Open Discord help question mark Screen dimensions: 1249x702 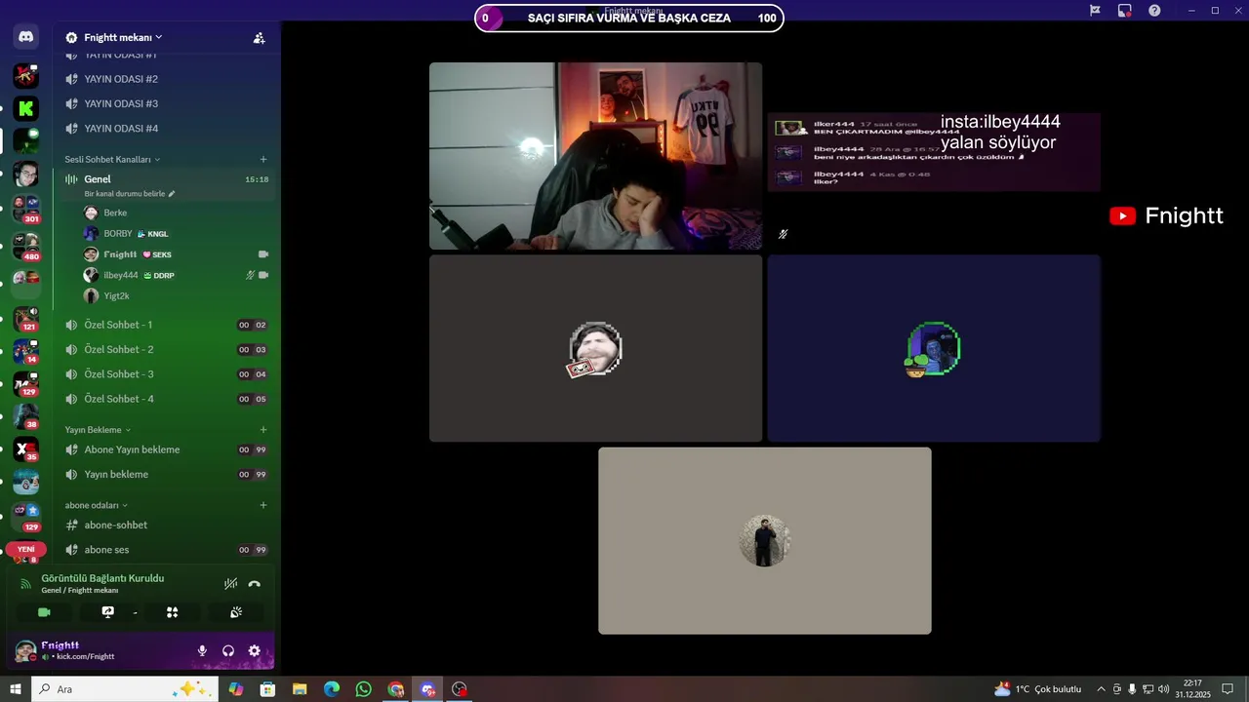pyautogui.click(x=1154, y=10)
